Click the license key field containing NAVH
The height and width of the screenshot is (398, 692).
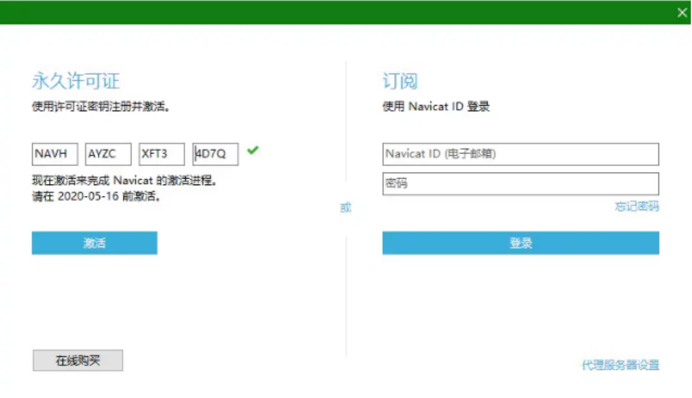(55, 154)
